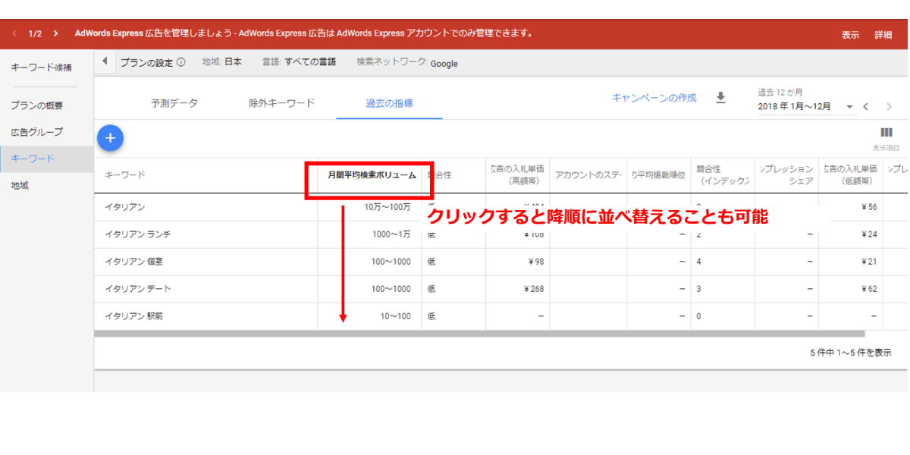Sort by キーワード column header
Viewport: 910px width, 455px height.
coord(124,175)
